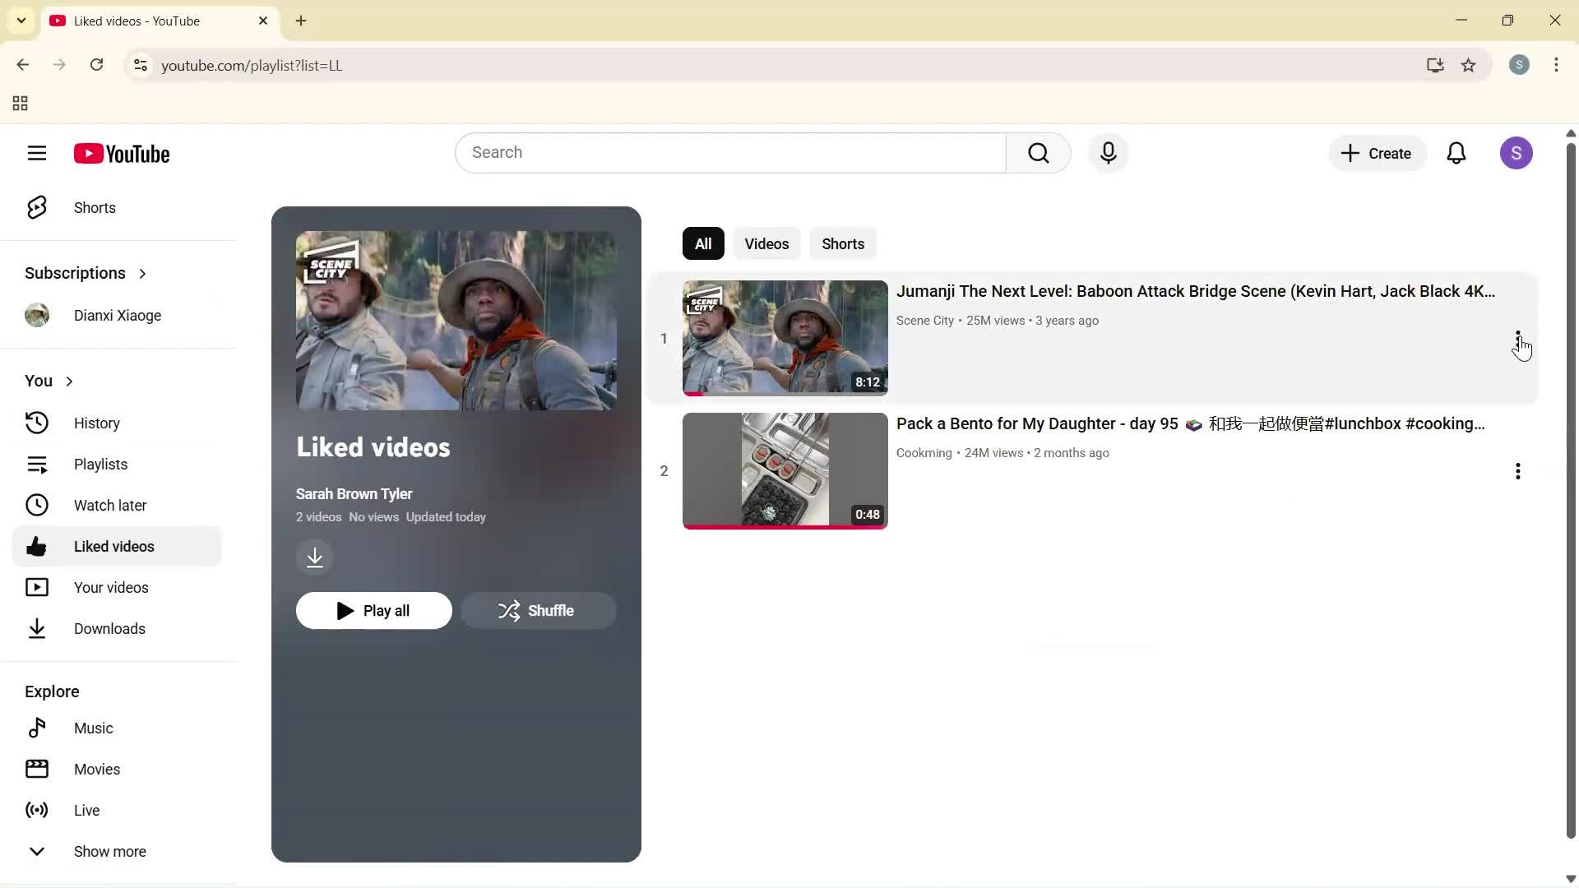
Task: Open the hamburger navigation menu
Action: click(x=37, y=153)
